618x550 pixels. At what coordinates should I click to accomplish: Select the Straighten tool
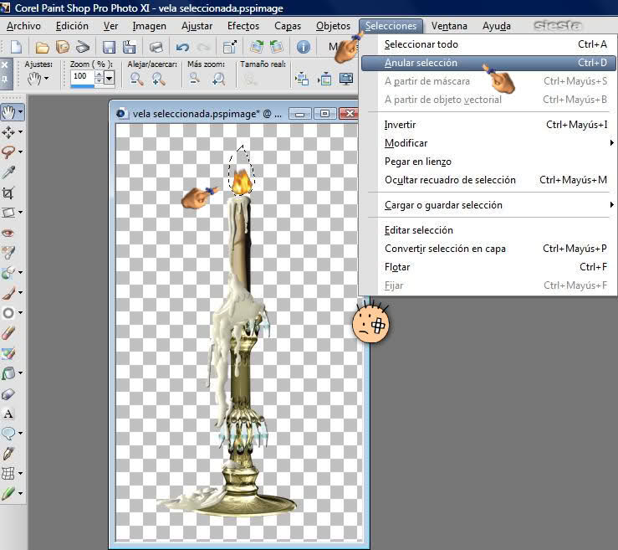[8, 213]
